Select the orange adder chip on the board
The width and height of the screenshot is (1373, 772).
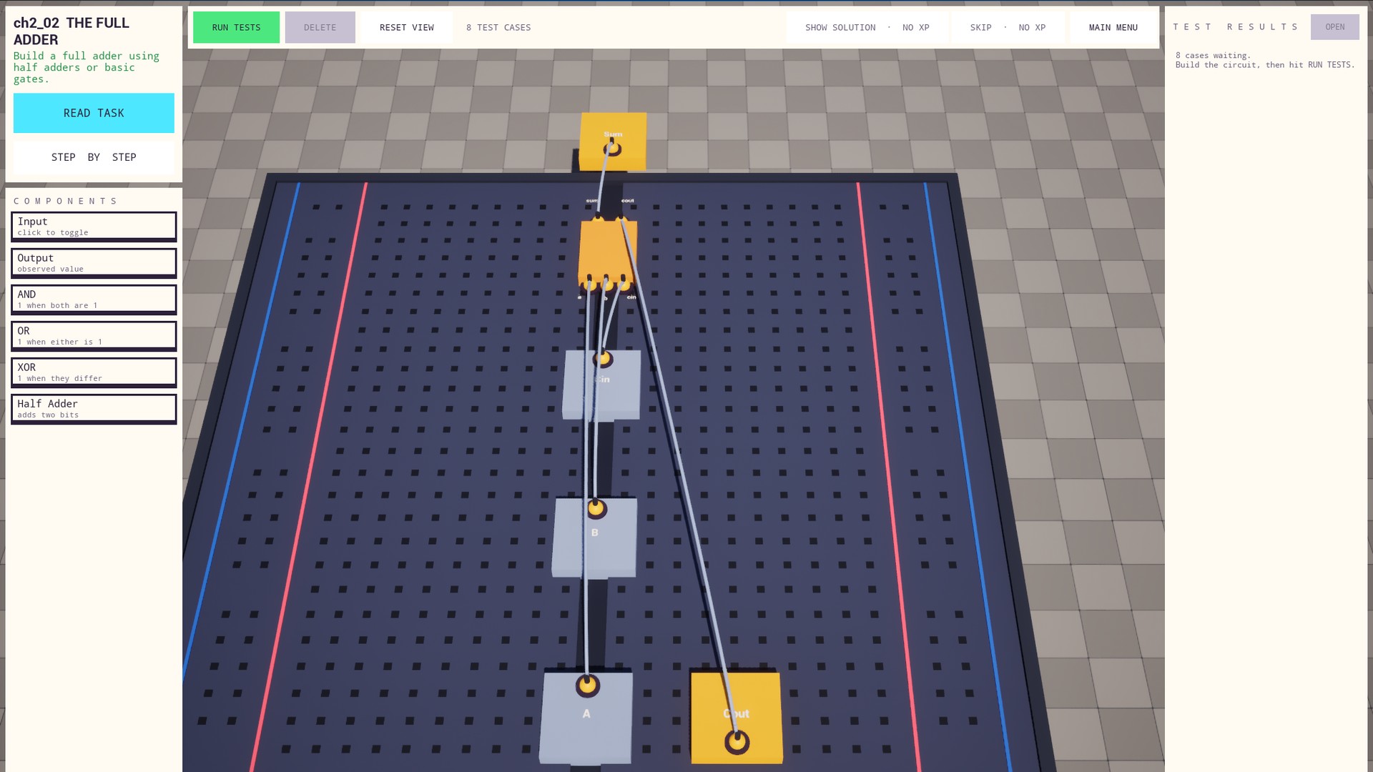tap(607, 252)
